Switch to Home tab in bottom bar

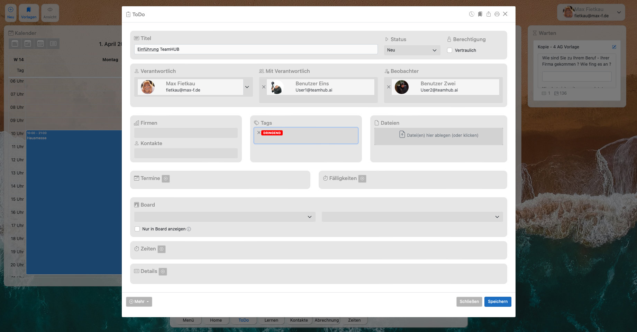(x=216, y=320)
